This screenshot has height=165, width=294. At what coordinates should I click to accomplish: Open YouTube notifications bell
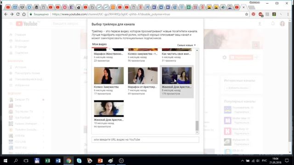click(273, 23)
